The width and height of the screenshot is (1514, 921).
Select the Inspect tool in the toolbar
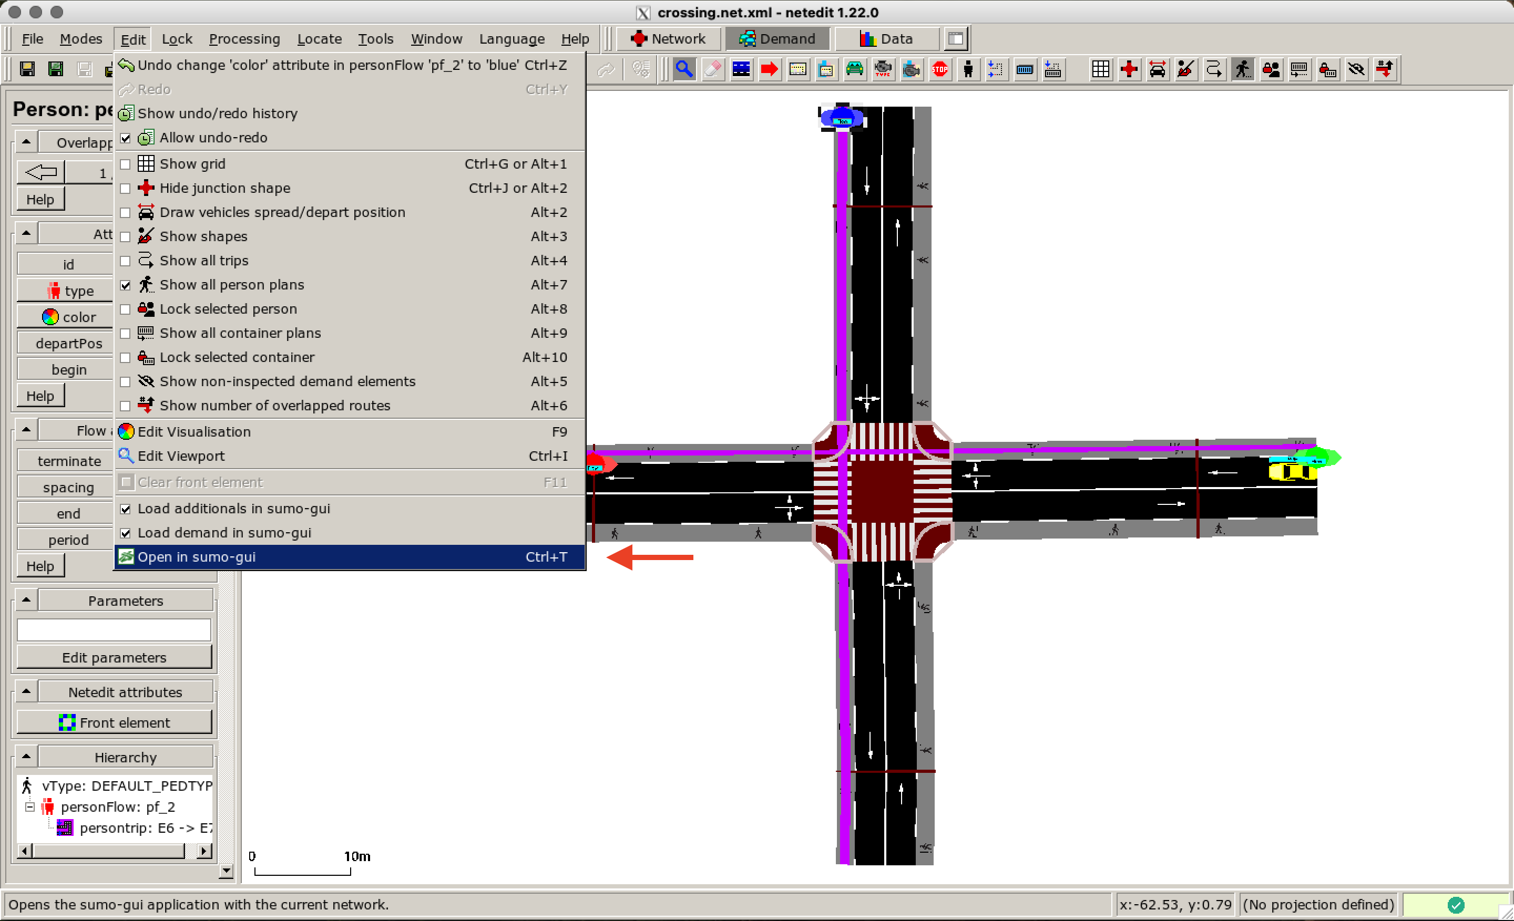[x=684, y=69]
